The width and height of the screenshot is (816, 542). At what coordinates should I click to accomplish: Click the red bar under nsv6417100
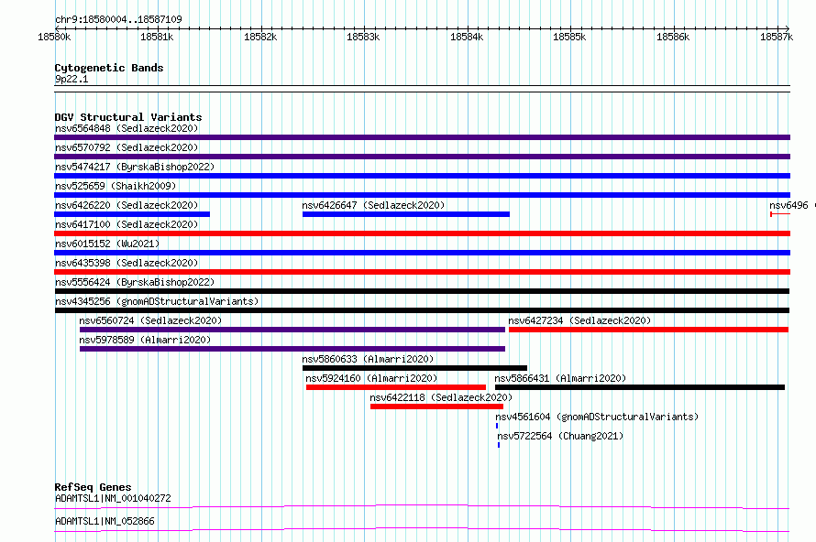[422, 233]
